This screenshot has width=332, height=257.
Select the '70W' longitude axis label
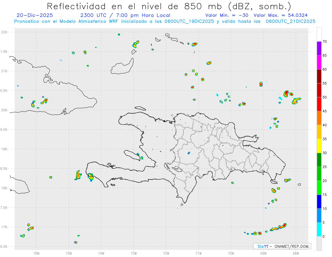231,253
